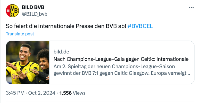
Task: Open the BILD BVB display name
Action: (x=33, y=7)
